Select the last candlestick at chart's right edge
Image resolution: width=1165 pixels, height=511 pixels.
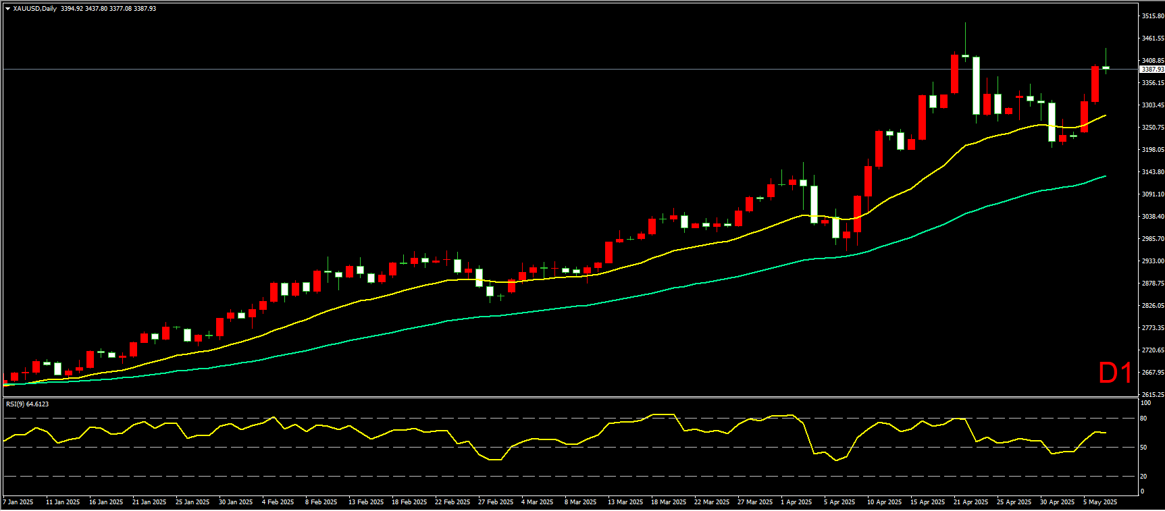1106,68
